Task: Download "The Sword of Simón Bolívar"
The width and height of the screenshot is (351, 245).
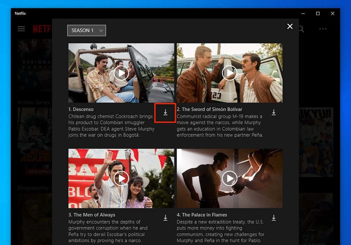Action: pos(274,112)
